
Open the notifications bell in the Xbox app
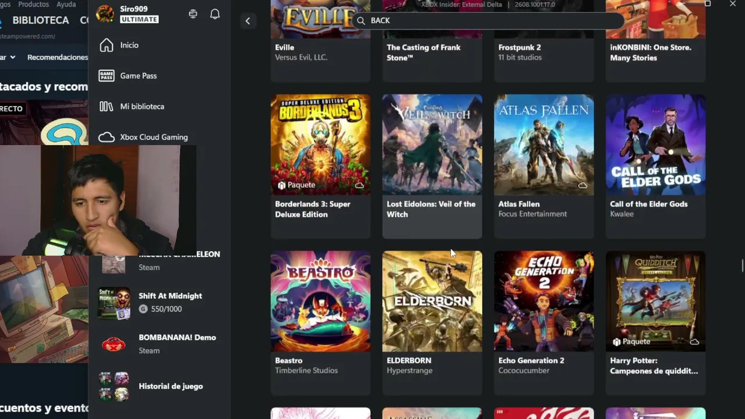[x=215, y=14]
